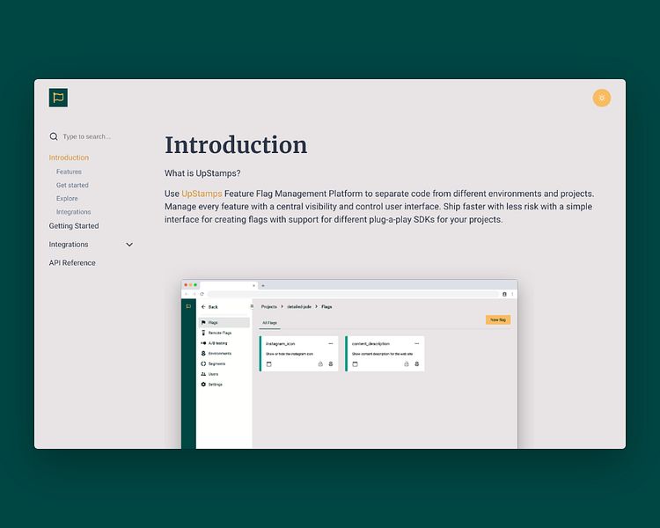Click the Back arrow in embedded screenshot
The image size is (660, 528).
tap(203, 307)
